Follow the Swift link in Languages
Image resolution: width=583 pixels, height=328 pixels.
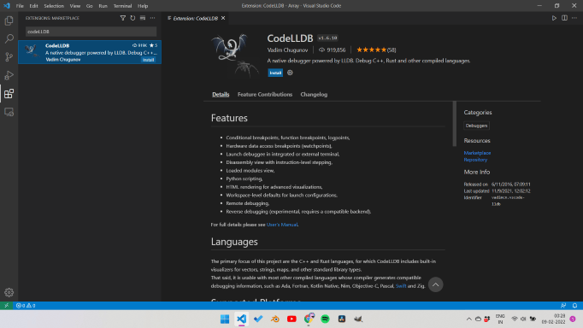(x=401, y=286)
